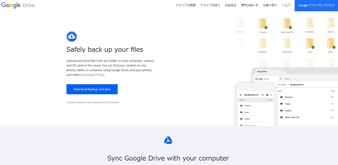Viewport: 338px width, 165px height.
Task: Click Download Backup and Sync
Action: 92,89
